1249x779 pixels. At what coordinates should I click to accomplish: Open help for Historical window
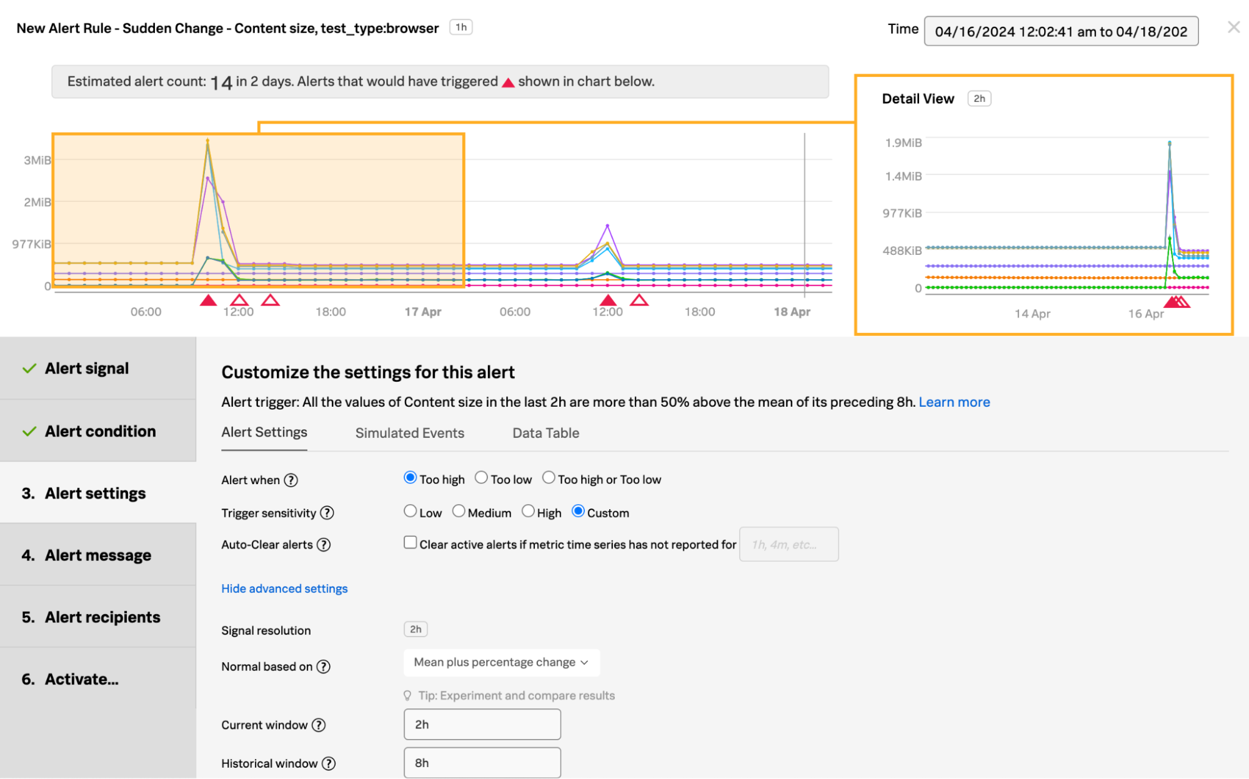329,763
